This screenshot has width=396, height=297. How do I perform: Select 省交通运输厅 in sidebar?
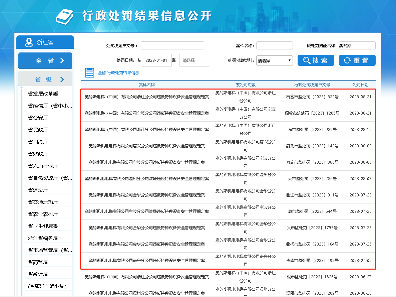pyautogui.click(x=43, y=202)
